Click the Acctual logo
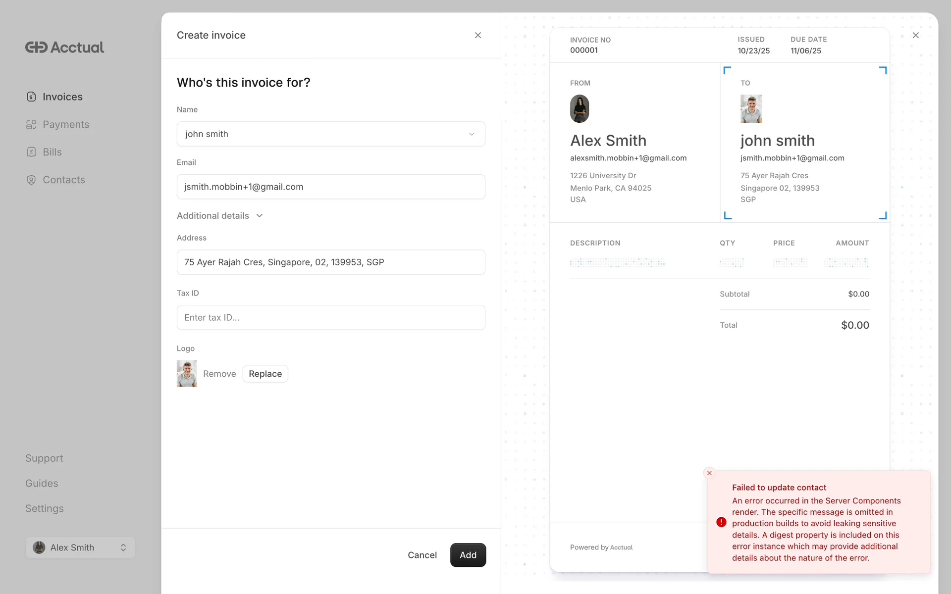 [64, 47]
